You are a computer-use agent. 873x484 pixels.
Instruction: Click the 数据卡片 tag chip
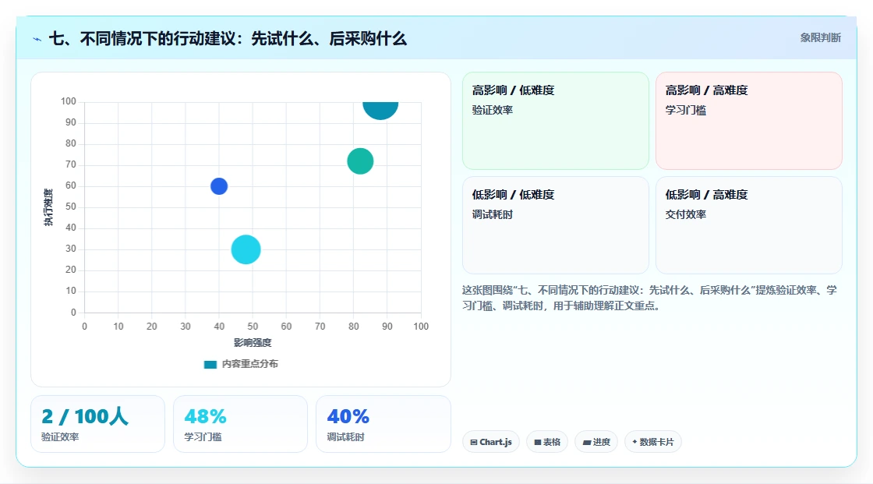pyautogui.click(x=653, y=442)
